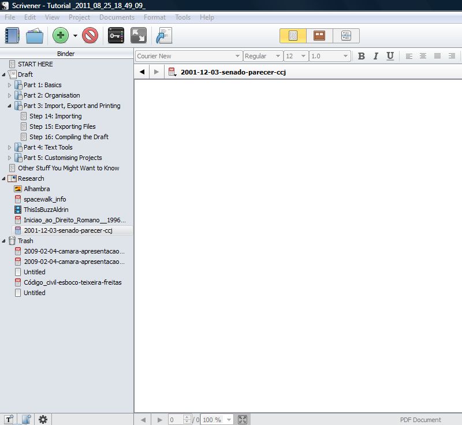This screenshot has width=462, height=425.
Task: Toggle Bold formatting
Action: pos(362,56)
